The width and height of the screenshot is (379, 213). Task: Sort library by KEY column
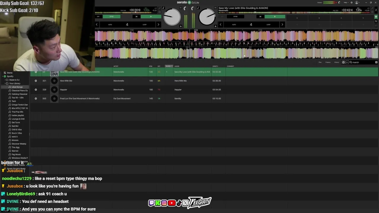159,66
